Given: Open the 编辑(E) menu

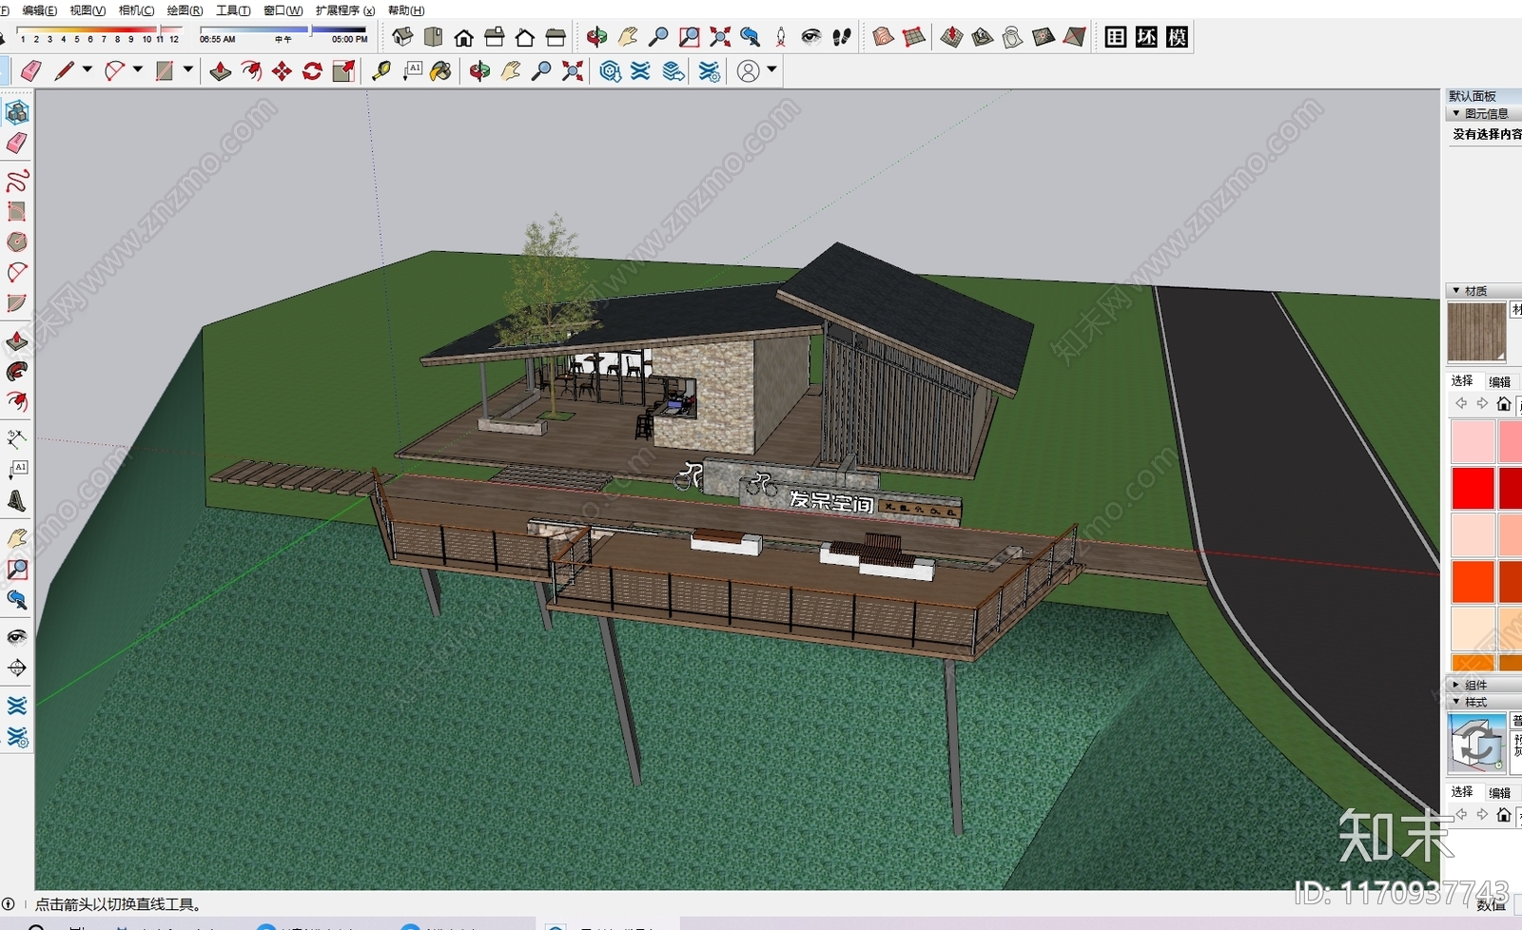Looking at the screenshot, I should pyautogui.click(x=39, y=10).
